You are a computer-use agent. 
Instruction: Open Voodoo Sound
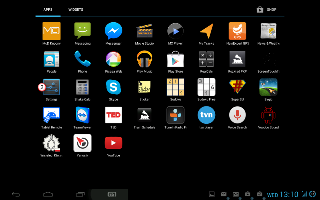click(x=268, y=115)
